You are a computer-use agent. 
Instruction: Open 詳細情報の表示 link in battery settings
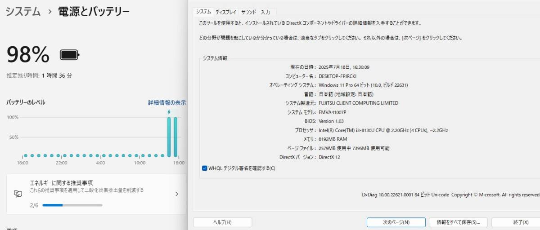click(x=167, y=102)
